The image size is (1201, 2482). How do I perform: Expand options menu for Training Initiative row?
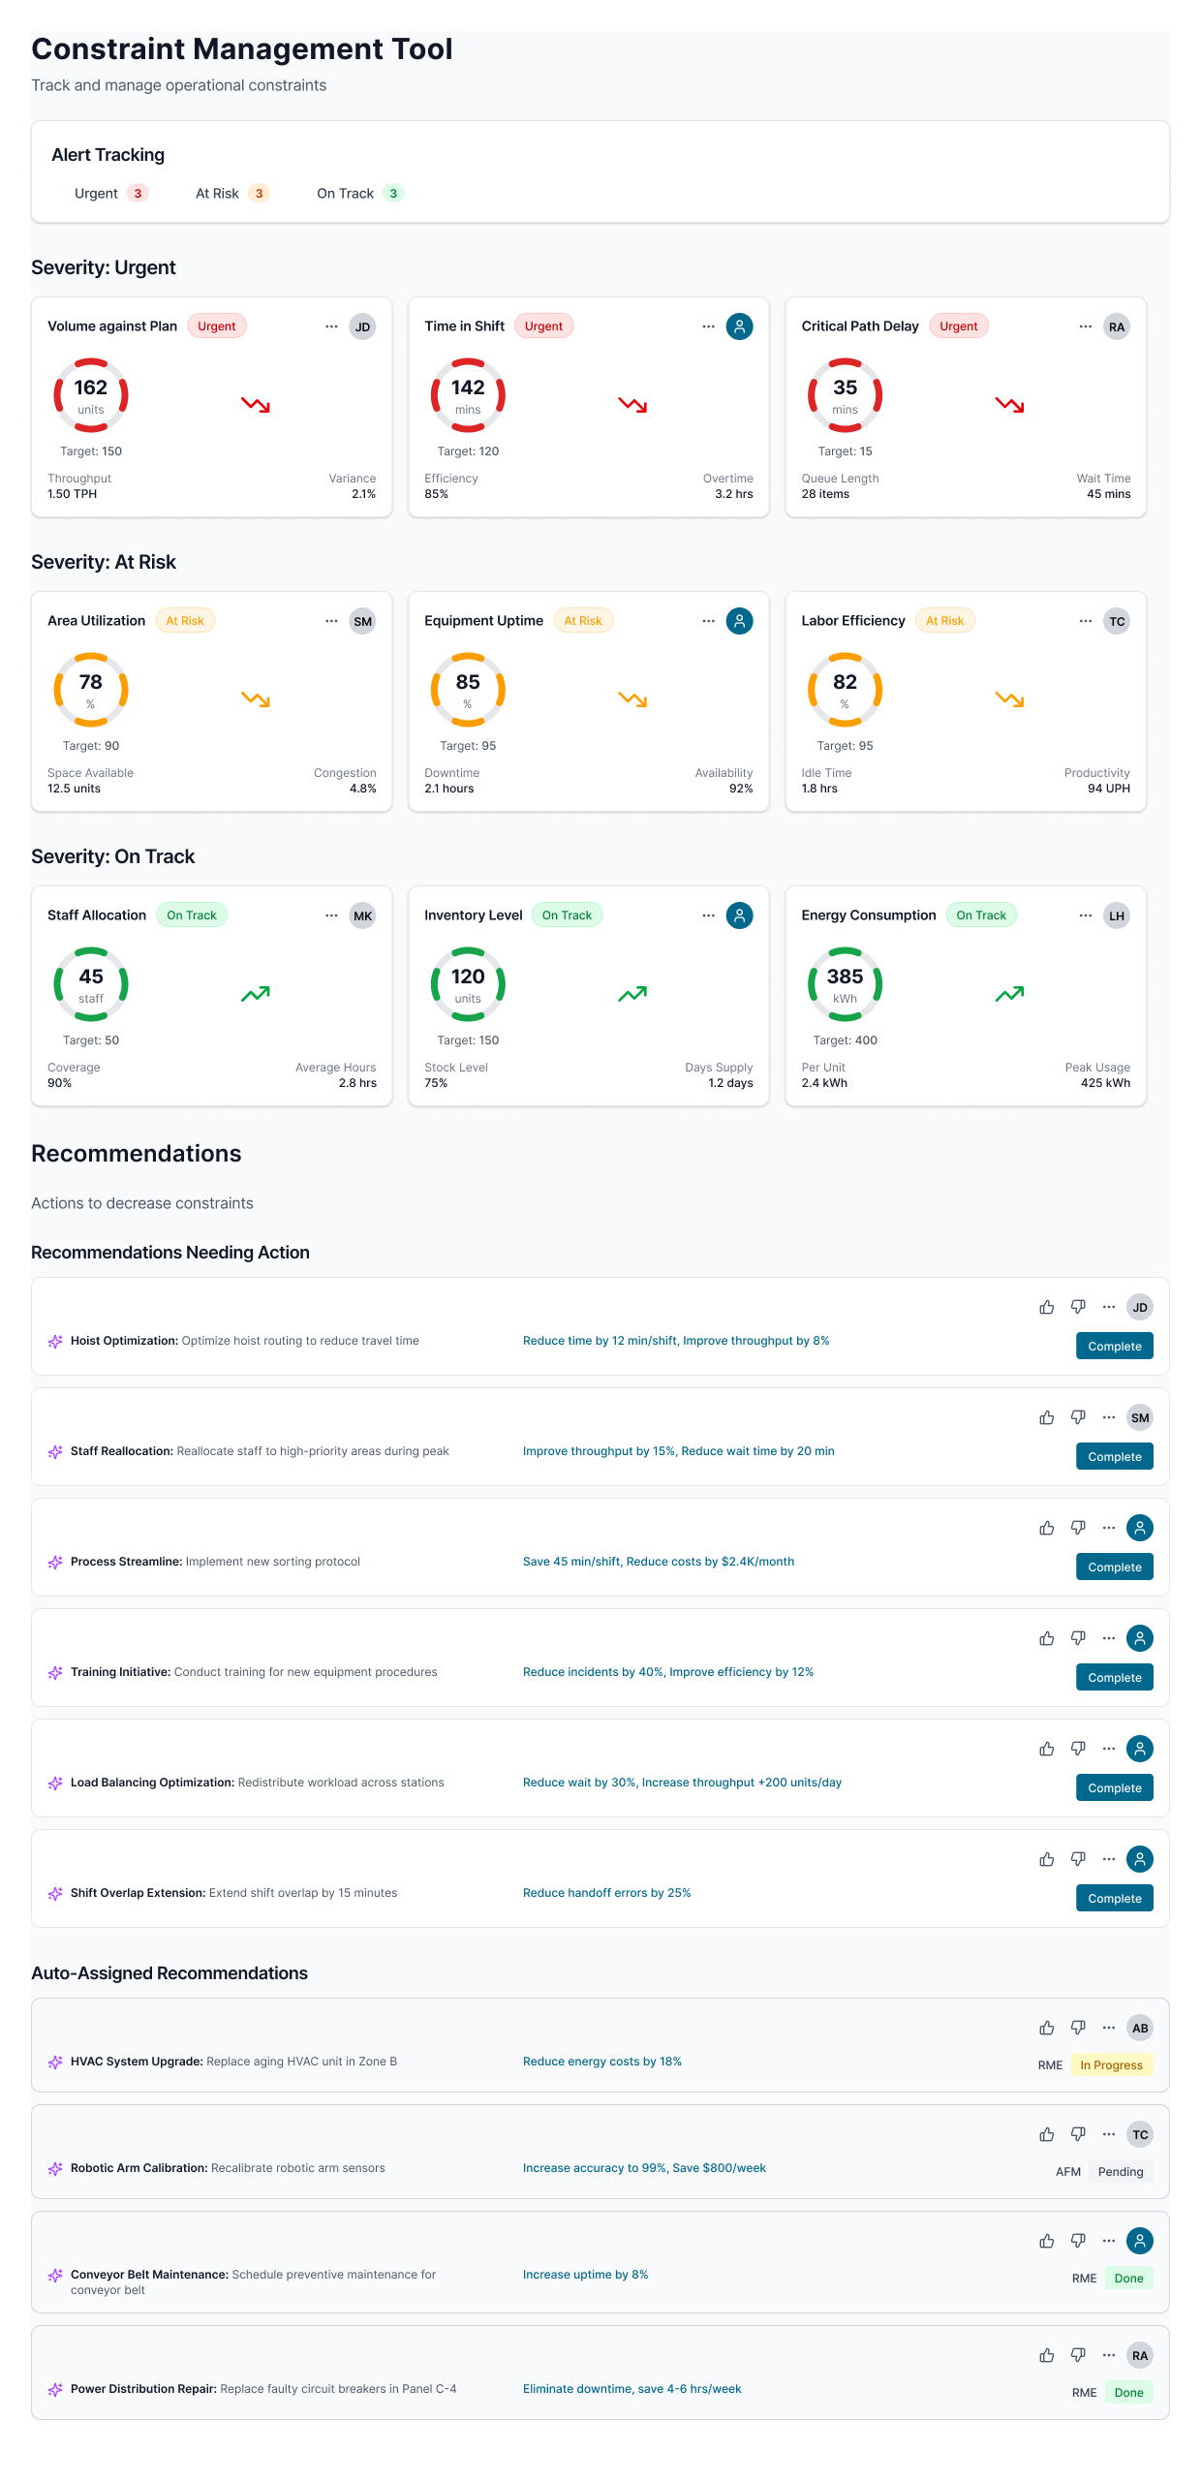(1109, 1638)
